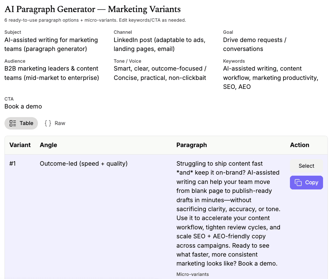Click the Action column header
The image size is (332, 279).
click(x=299, y=145)
